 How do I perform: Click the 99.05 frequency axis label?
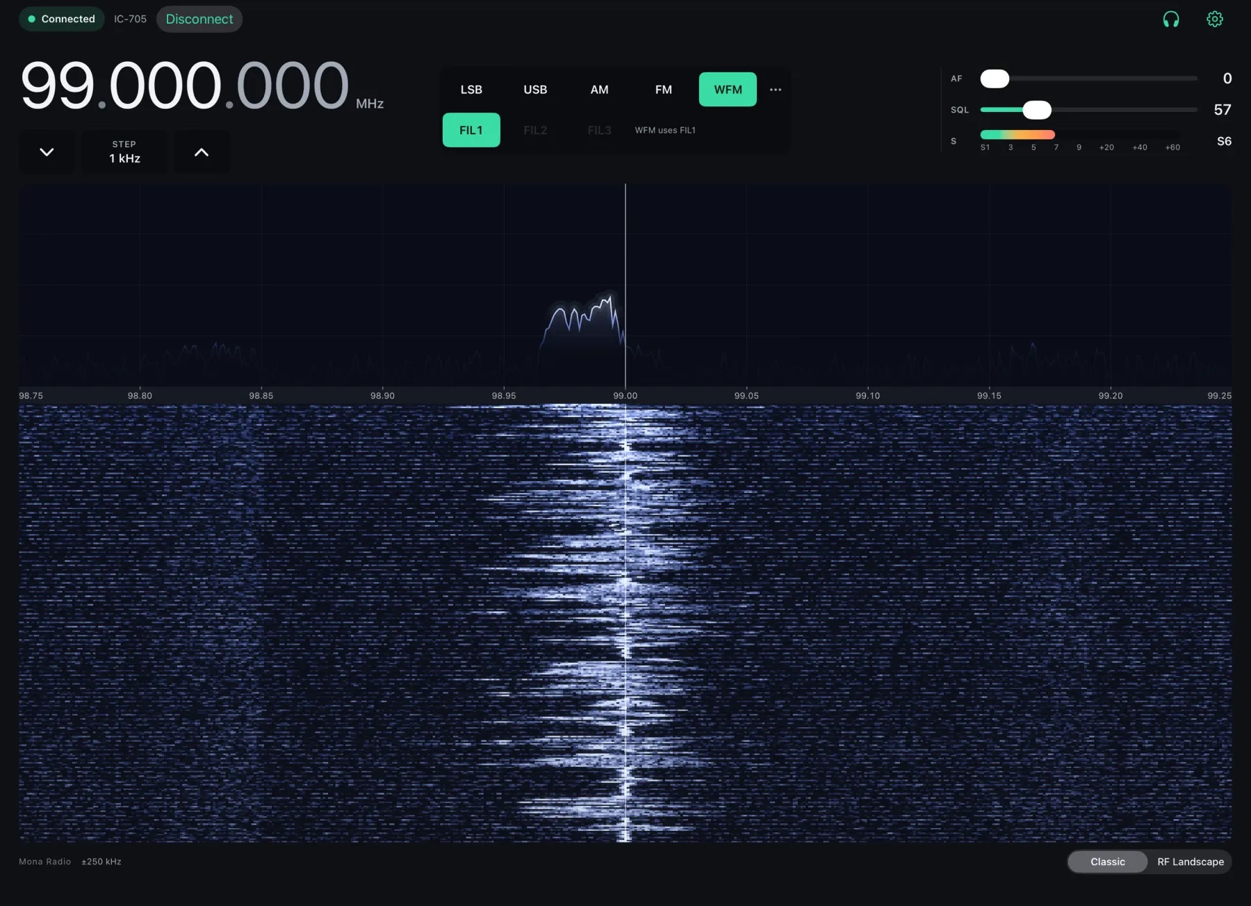(x=746, y=396)
